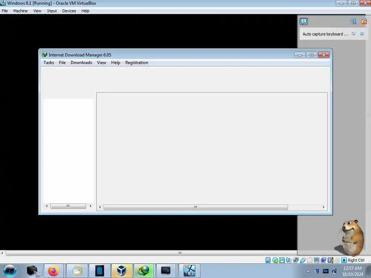Screen dimensions: 371x278
Task: Click the display indicator in VirtualBox status bar
Action: coord(316,260)
